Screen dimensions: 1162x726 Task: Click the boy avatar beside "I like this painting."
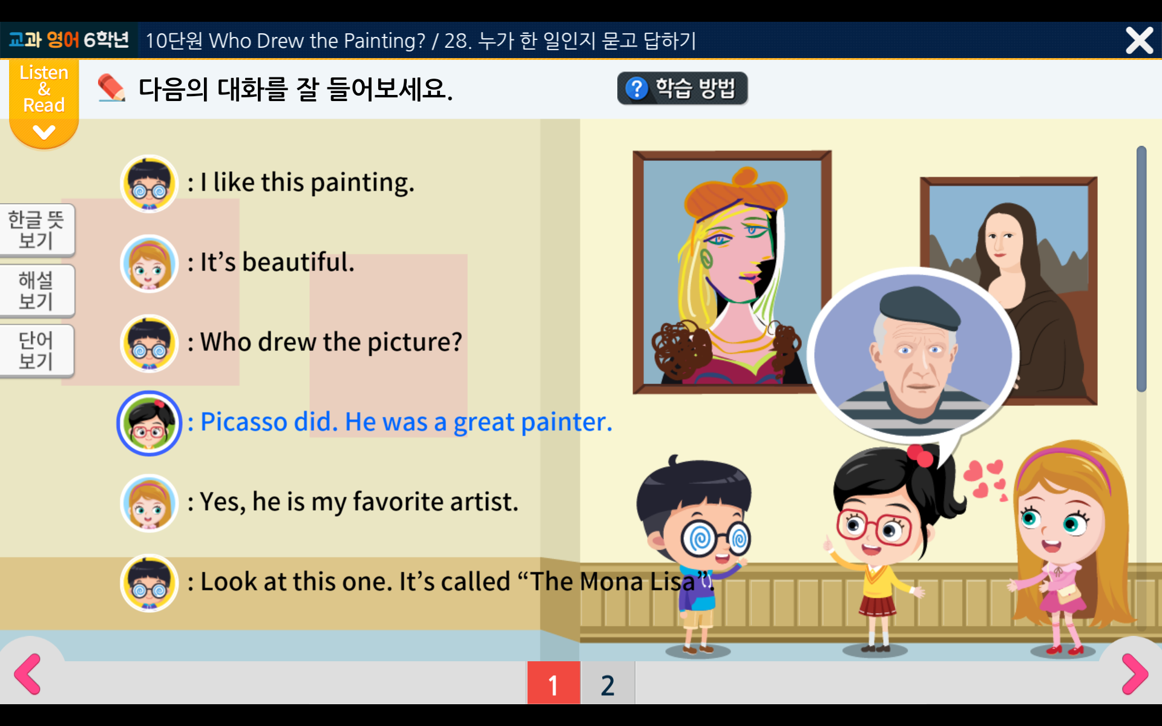point(149,184)
